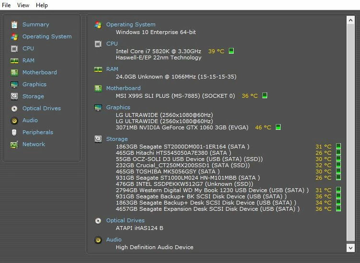The image size is (360, 263).
Task: Click the Optical Drives disc icon in sidebar
Action: point(14,108)
